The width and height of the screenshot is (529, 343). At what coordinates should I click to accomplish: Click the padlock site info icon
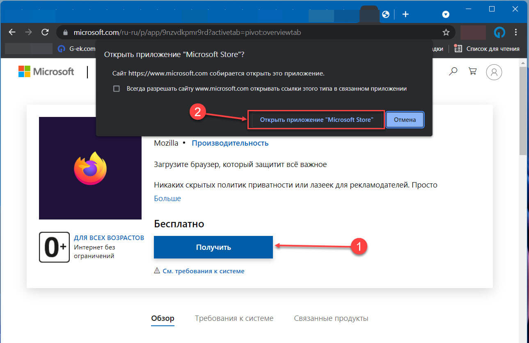[x=65, y=32]
